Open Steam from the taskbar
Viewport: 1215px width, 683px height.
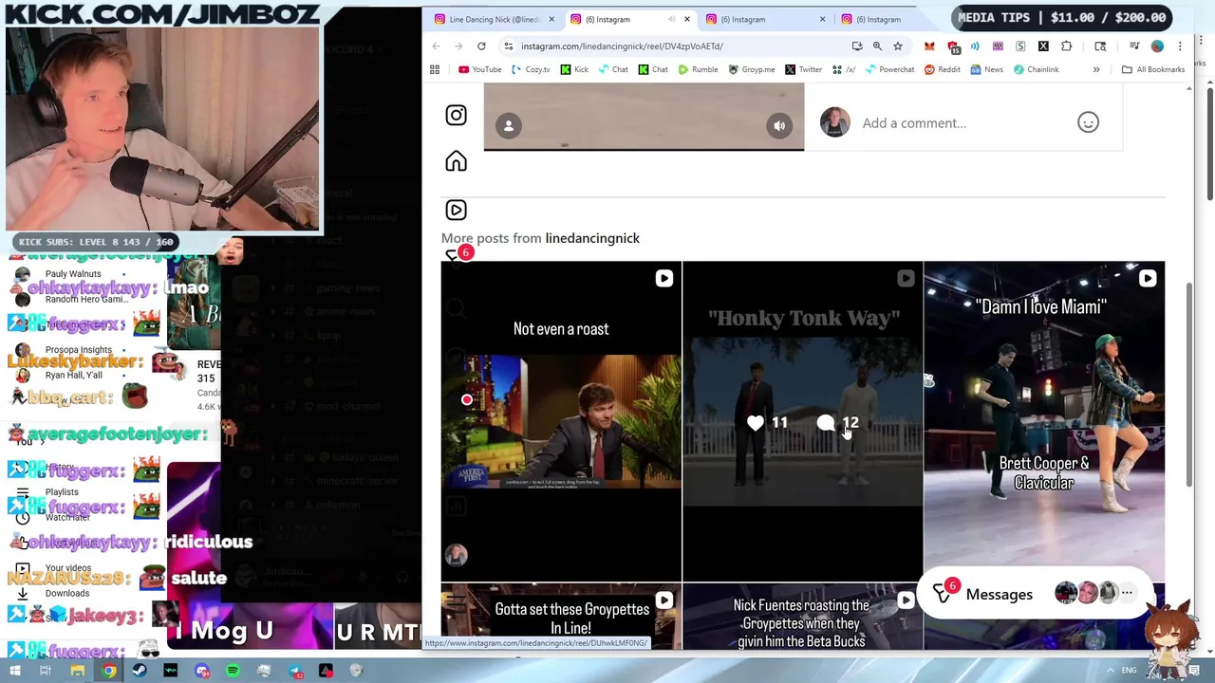tap(140, 671)
